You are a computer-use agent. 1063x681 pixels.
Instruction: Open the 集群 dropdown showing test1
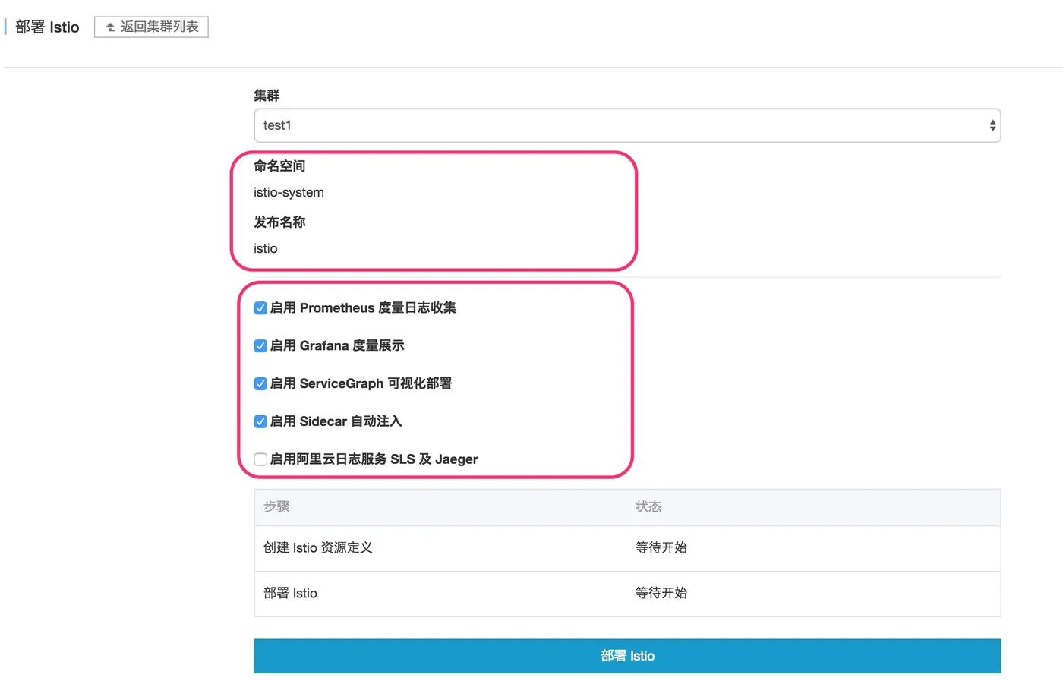click(627, 125)
